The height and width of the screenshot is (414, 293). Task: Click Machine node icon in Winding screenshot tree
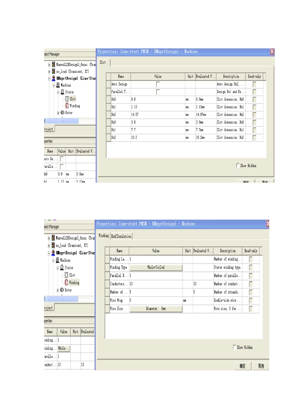click(57, 260)
